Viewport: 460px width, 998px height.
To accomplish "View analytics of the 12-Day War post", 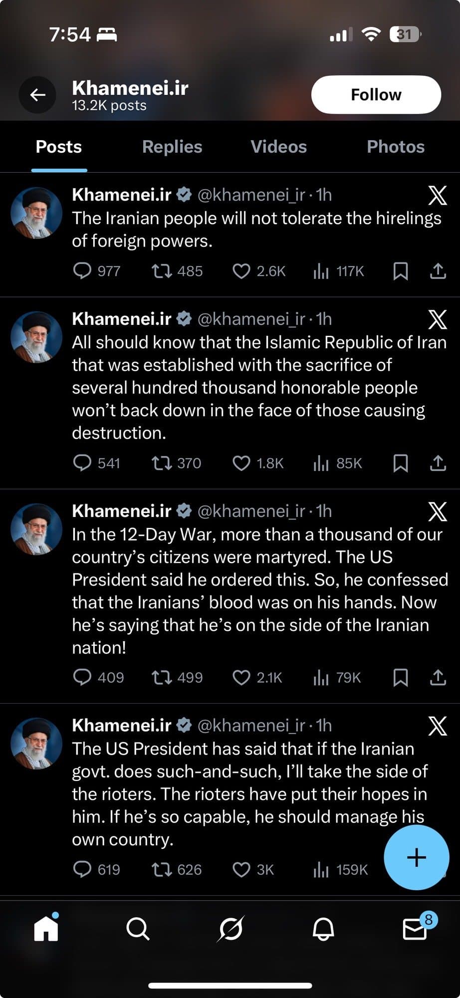I will pyautogui.click(x=321, y=677).
